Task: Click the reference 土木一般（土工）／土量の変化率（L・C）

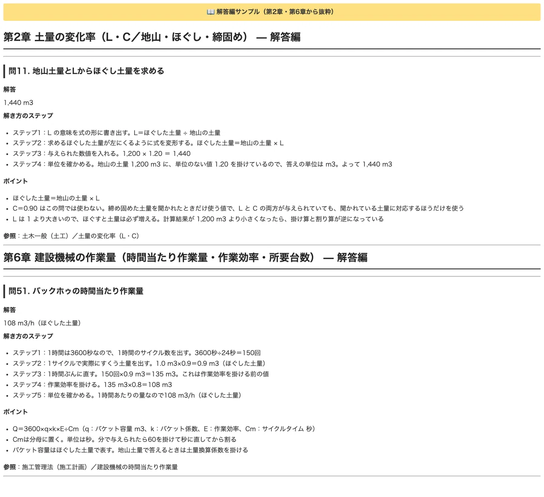Action: pos(81,236)
